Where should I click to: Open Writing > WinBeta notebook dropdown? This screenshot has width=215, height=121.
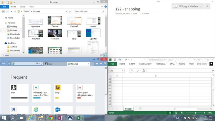pyautogui.click(x=201, y=6)
